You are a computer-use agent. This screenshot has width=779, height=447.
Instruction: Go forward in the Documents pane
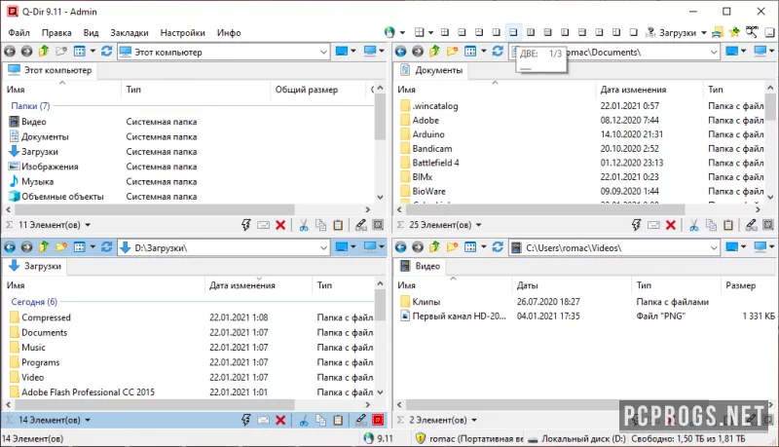point(418,52)
